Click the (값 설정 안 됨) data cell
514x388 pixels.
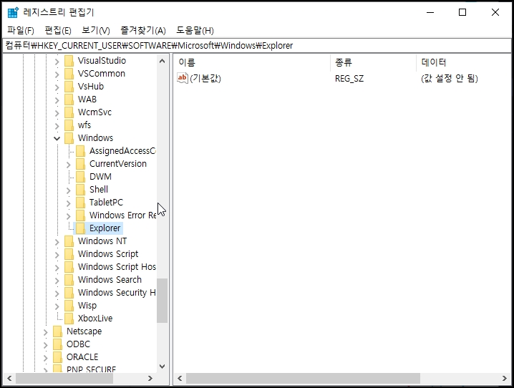click(x=450, y=78)
